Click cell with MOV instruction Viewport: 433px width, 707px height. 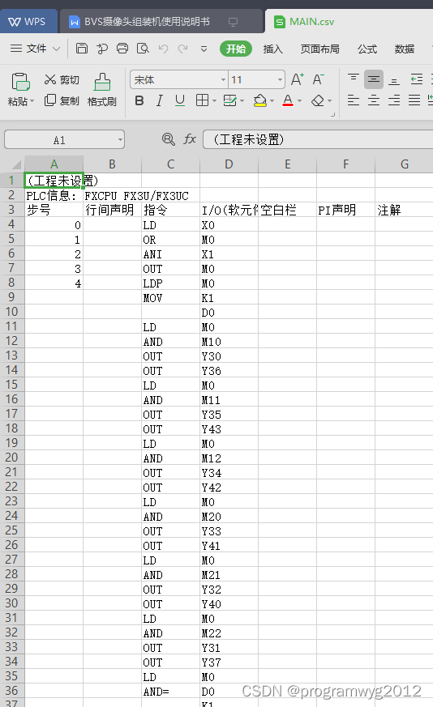pyautogui.click(x=170, y=298)
